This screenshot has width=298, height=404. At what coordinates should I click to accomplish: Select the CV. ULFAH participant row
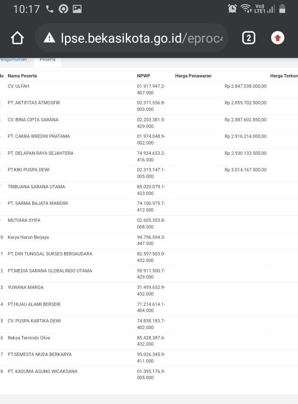pos(19,86)
